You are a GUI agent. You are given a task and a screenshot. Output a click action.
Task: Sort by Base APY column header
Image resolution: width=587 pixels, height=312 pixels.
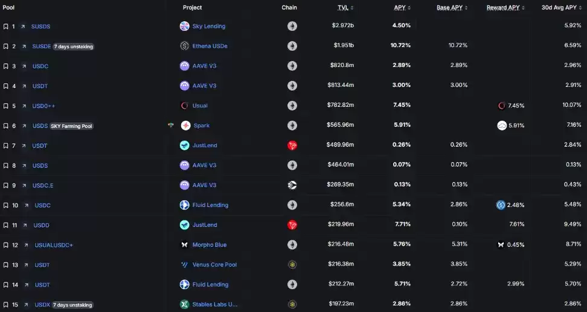[x=450, y=8]
